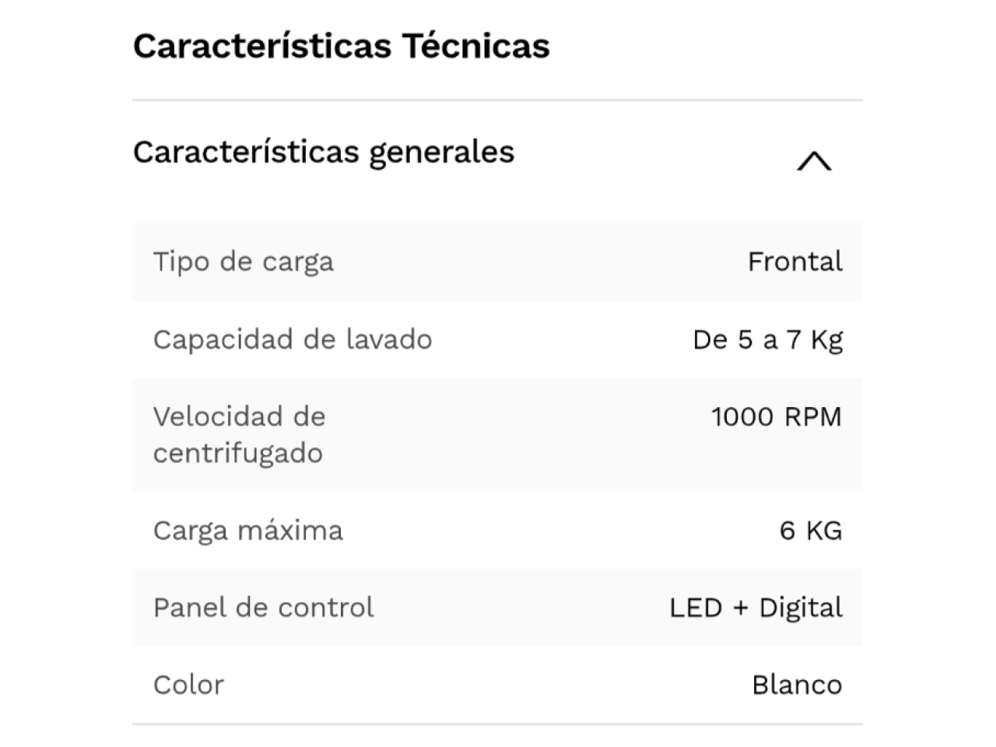The image size is (996, 747).
Task: Click the Carga máxima row middle area
Action: [497, 531]
